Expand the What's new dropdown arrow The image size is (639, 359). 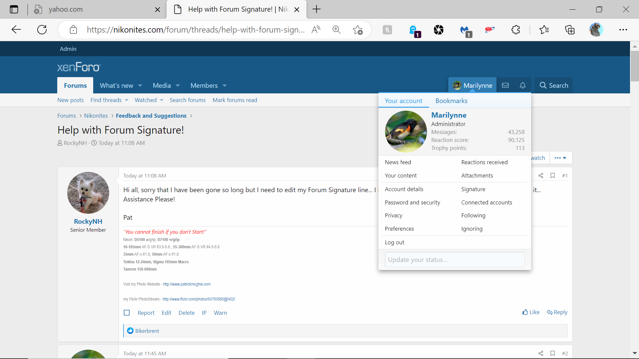pos(140,86)
